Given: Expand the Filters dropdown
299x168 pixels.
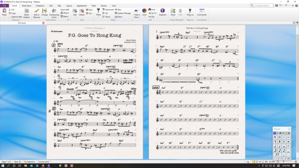Looking at the screenshot, I should 98,17.
